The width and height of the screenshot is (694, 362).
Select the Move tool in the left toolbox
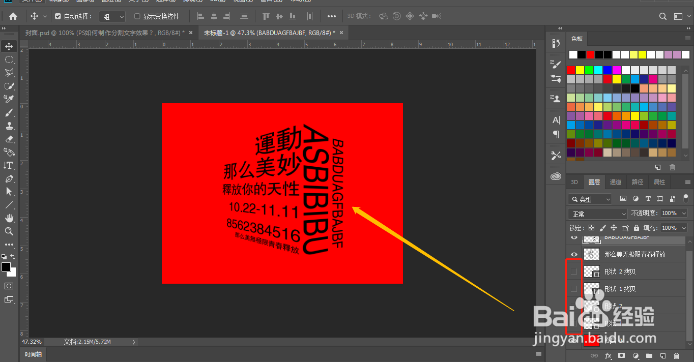9,46
